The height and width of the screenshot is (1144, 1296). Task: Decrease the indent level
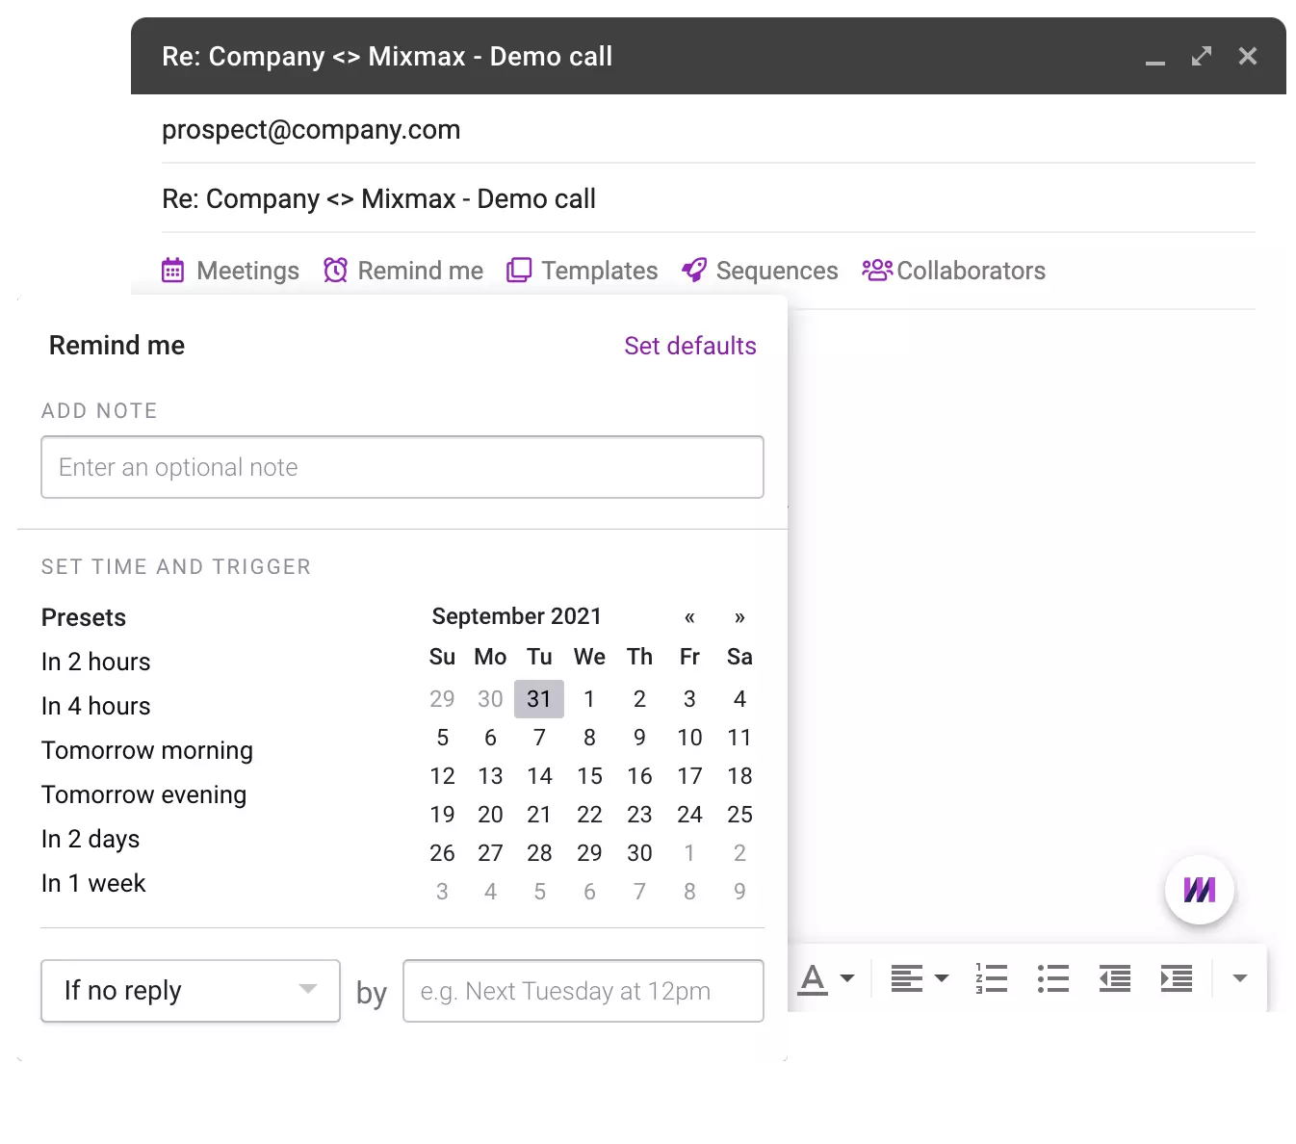1115,978
